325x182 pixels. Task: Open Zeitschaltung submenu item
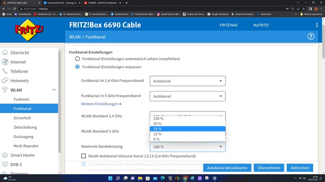pos(25,127)
